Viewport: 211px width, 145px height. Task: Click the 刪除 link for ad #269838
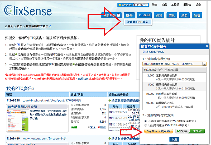(x=103, y=127)
